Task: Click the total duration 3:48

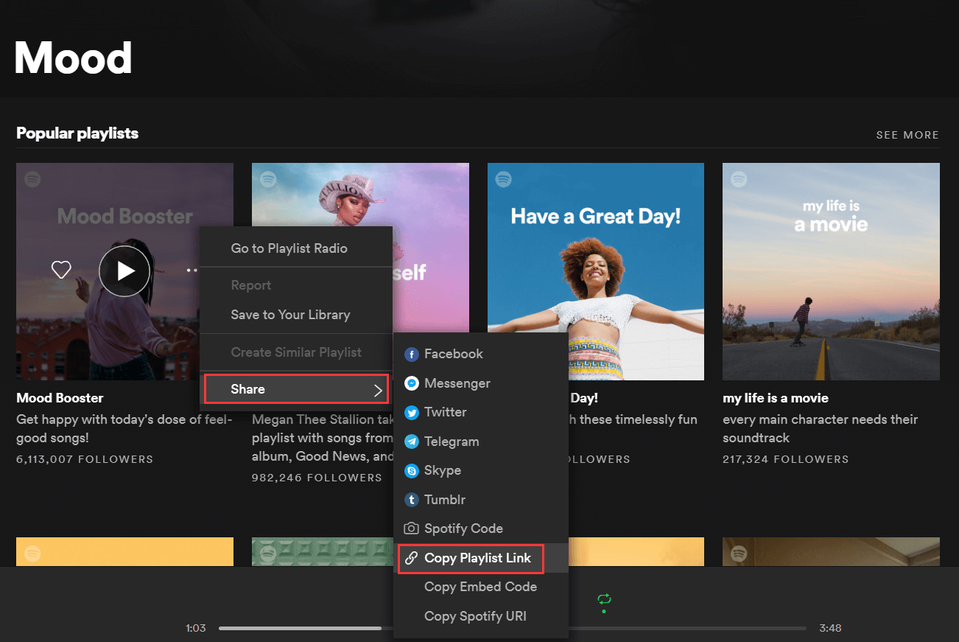Action: click(830, 628)
